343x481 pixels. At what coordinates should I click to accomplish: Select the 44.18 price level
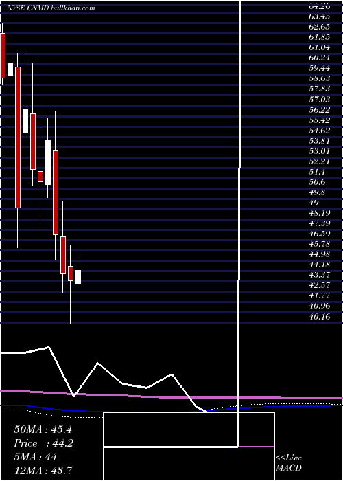320,265
